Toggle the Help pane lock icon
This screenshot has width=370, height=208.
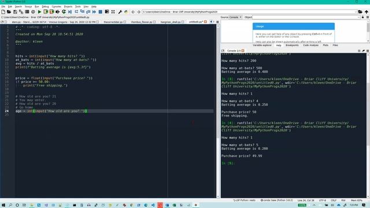tap(363, 17)
